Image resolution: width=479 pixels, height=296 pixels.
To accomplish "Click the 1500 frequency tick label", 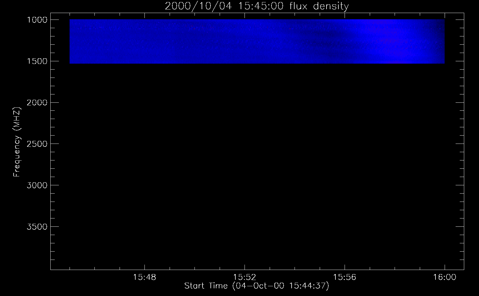I will click(37, 61).
